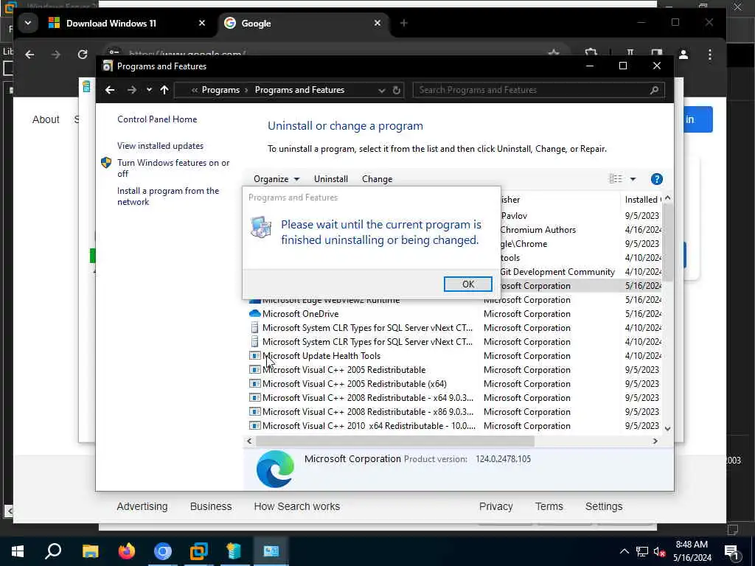Show hidden system tray icons
Image resolution: width=755 pixels, height=566 pixels.
click(624, 551)
